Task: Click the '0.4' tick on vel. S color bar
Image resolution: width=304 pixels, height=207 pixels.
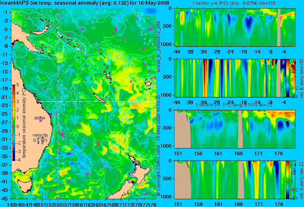Action: [293, 165]
